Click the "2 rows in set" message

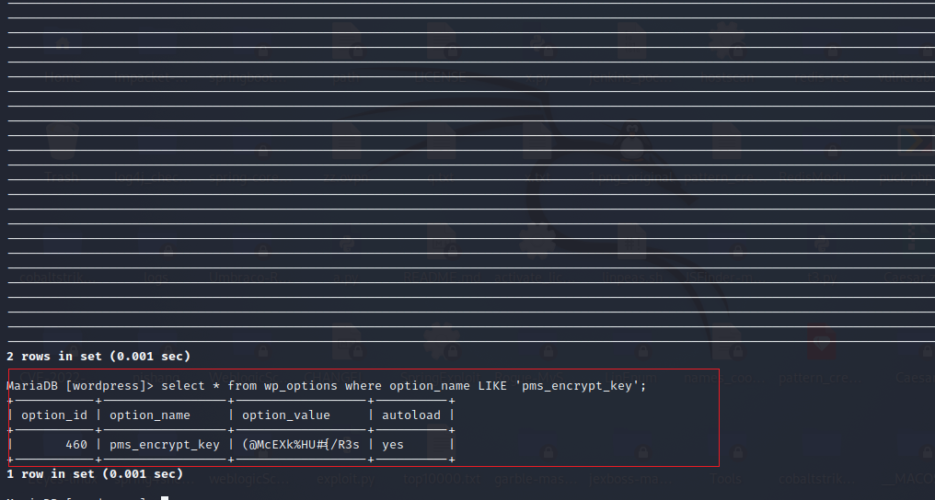click(98, 356)
